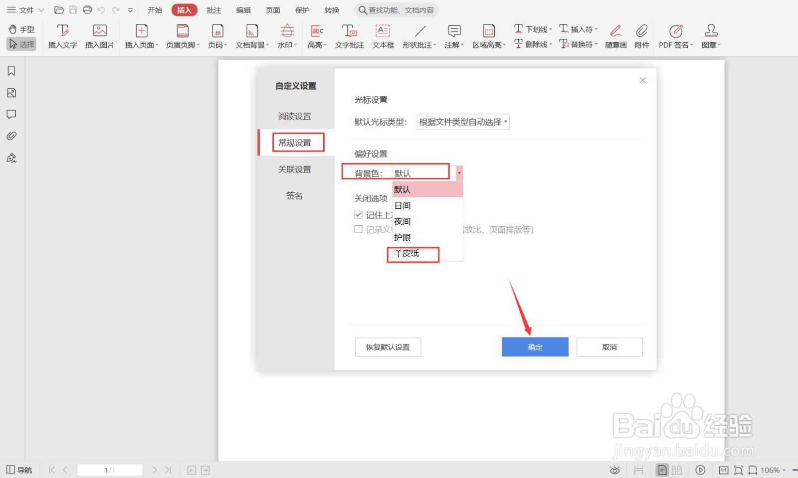Select 关联设置 in settings sidebar
Screen dimensions: 798x478
point(295,169)
